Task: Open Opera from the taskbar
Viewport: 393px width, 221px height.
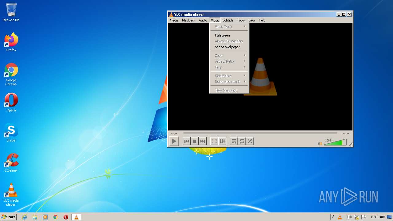Action: click(66, 217)
